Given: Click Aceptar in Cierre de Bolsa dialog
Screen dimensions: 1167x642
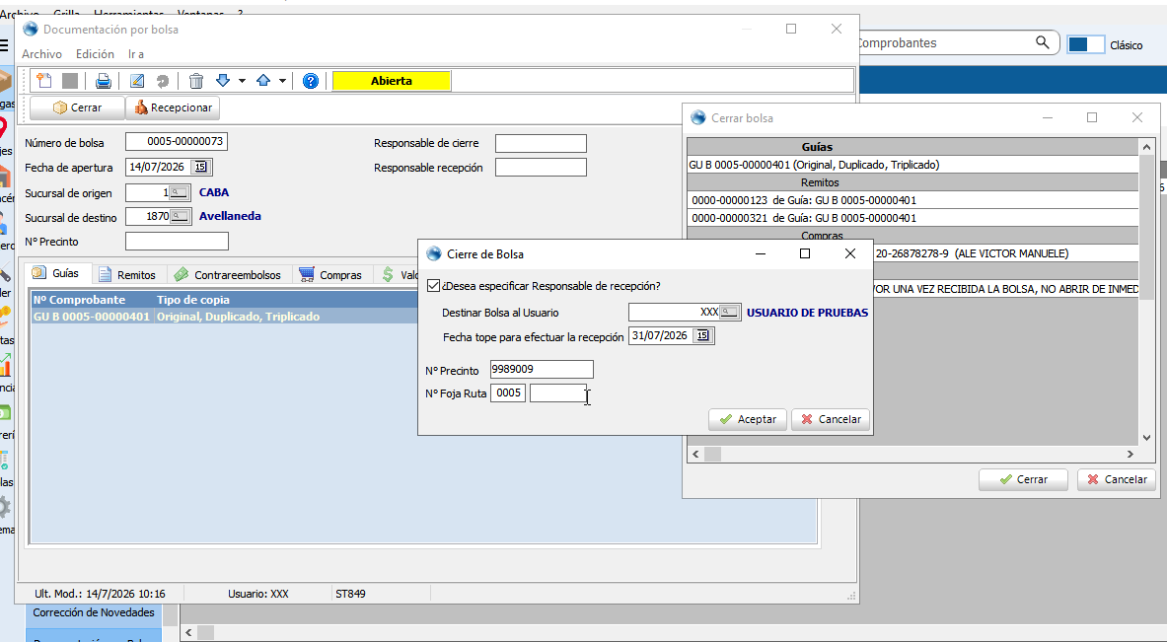Looking at the screenshot, I should tap(748, 419).
